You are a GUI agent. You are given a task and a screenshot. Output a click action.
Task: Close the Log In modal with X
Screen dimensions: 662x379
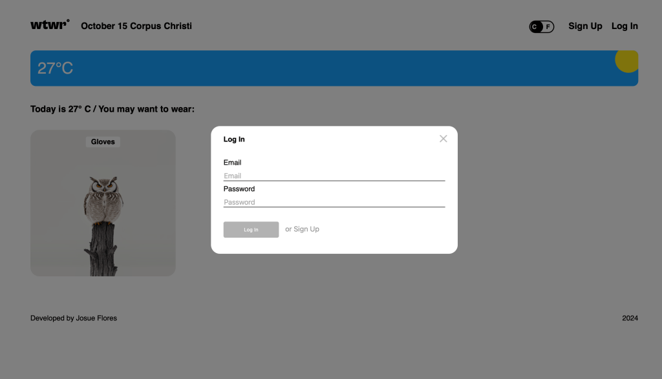(x=443, y=139)
